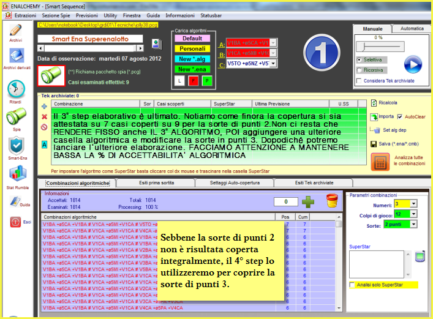
Task: Click the red Esci power icon
Action: click(15, 222)
